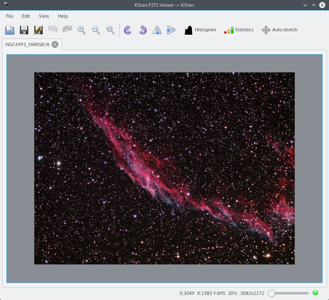Click the zoom slider in status bar
The height and width of the screenshot is (300, 329).
coord(290,293)
